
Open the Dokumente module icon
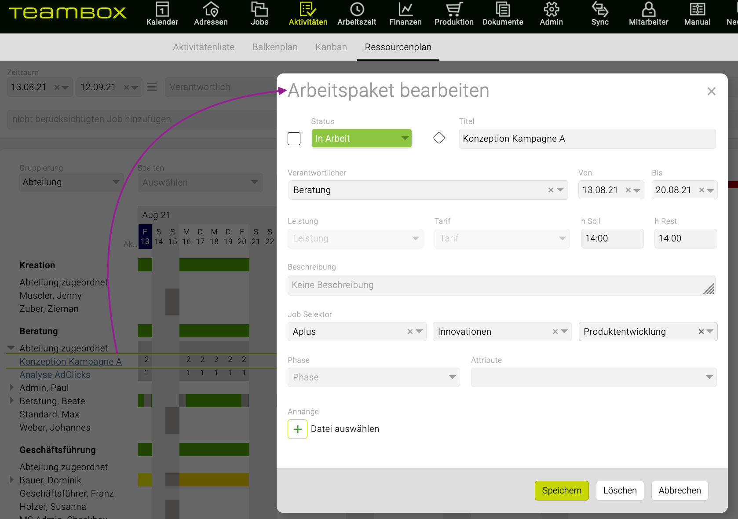coord(503,10)
